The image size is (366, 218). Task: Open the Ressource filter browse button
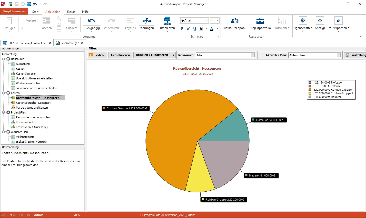(x=253, y=55)
